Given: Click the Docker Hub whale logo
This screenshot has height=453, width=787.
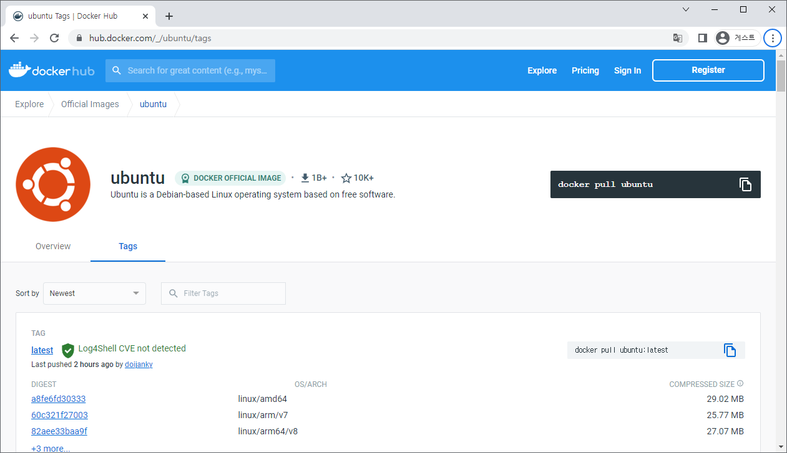Looking at the screenshot, I should click(x=51, y=70).
